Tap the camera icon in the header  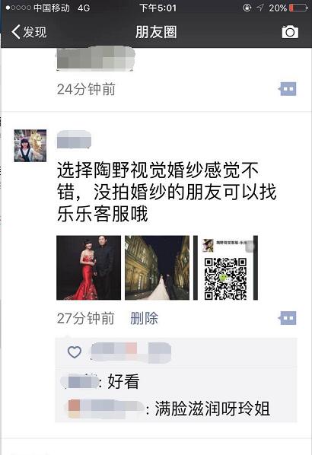pyautogui.click(x=290, y=32)
